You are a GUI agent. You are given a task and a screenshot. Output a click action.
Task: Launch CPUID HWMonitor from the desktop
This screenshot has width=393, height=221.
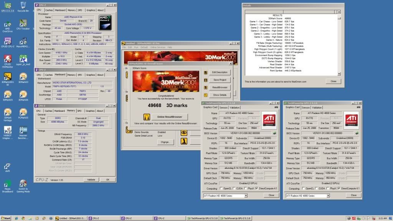tap(8, 61)
